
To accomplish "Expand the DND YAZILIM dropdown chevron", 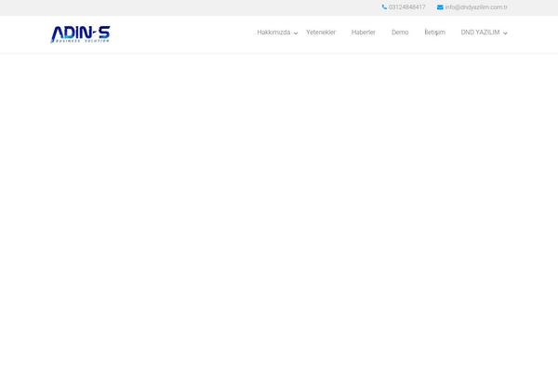I will [505, 33].
